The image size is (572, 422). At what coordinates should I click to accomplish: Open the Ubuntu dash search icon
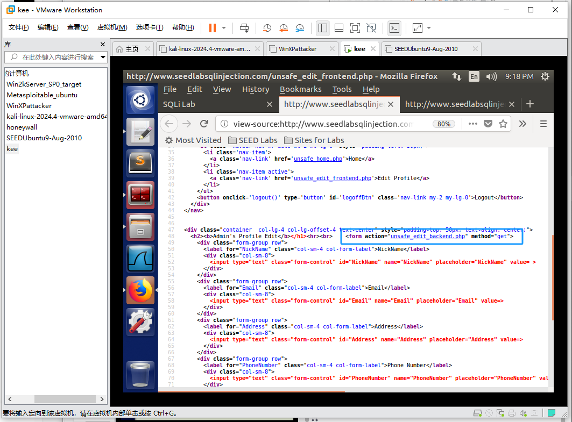140,100
